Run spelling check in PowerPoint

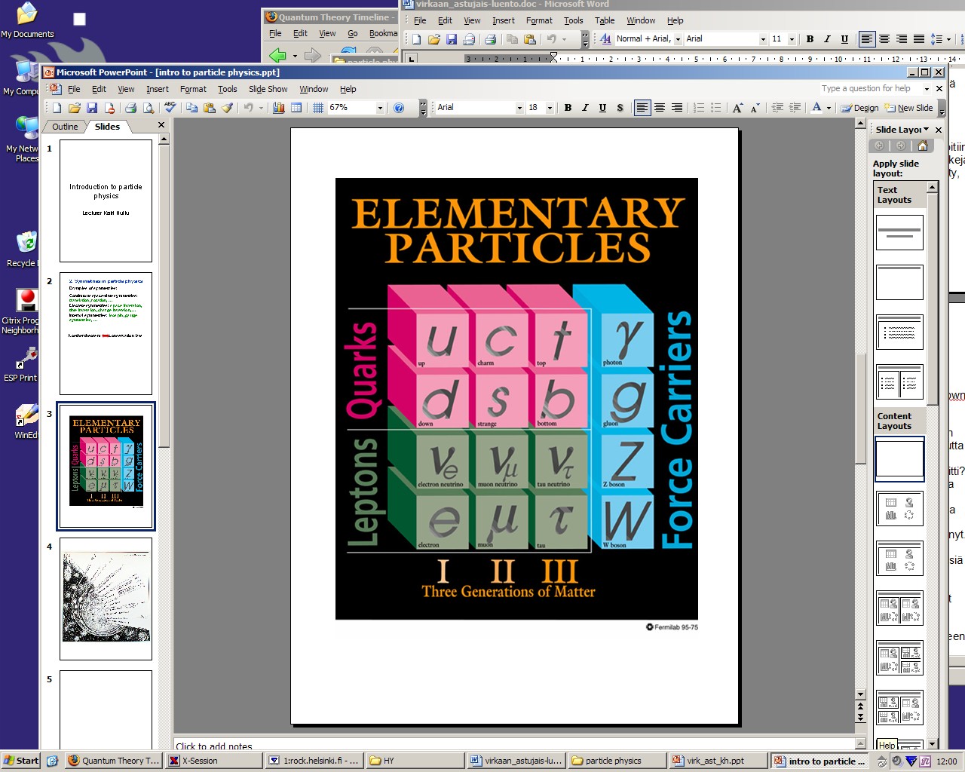[170, 108]
